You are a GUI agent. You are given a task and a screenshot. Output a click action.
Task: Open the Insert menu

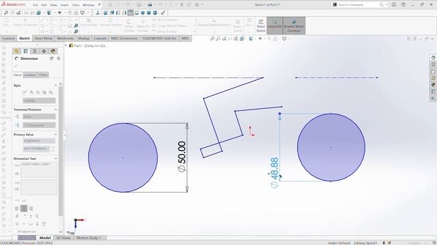[x=64, y=5]
